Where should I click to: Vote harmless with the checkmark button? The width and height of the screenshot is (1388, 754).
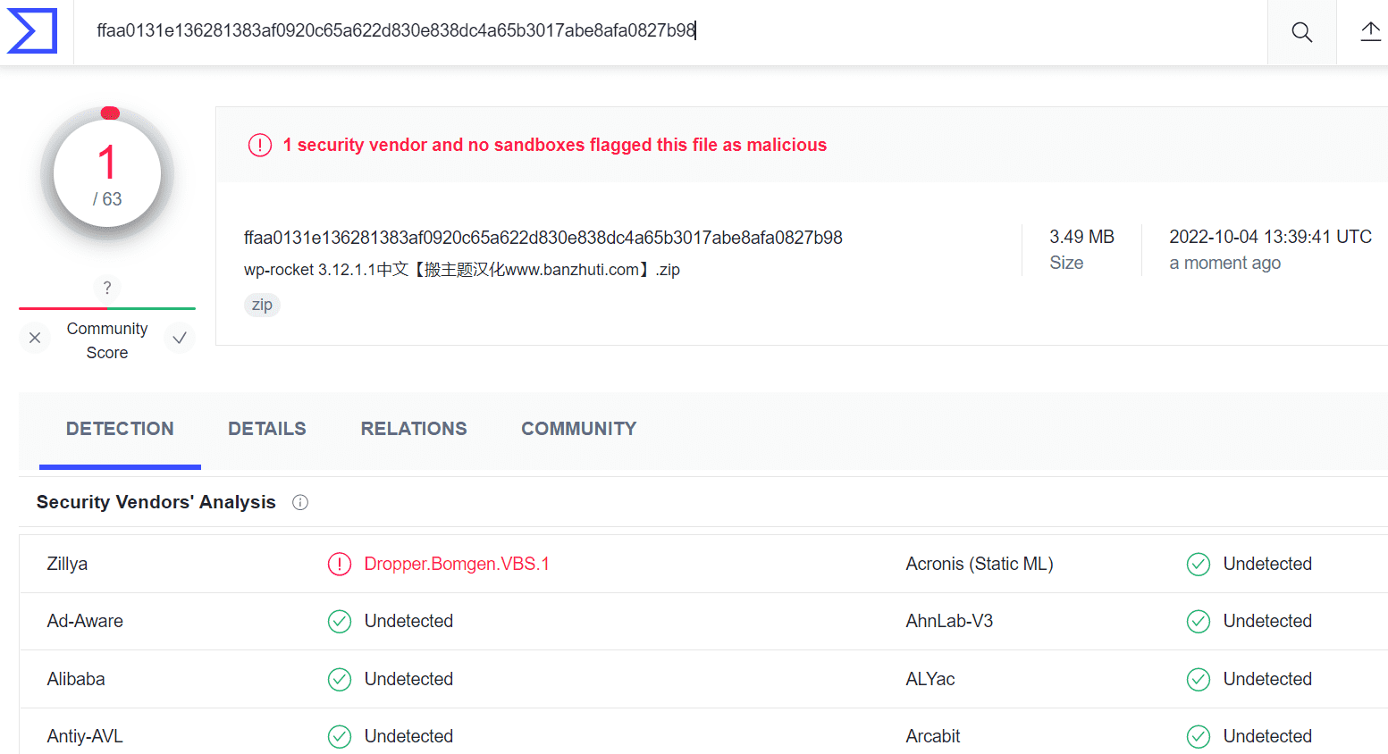pyautogui.click(x=180, y=338)
